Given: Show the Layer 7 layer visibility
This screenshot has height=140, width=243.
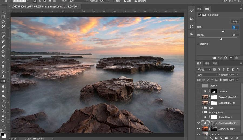Looking at the screenshot, I should pyautogui.click(x=198, y=86).
